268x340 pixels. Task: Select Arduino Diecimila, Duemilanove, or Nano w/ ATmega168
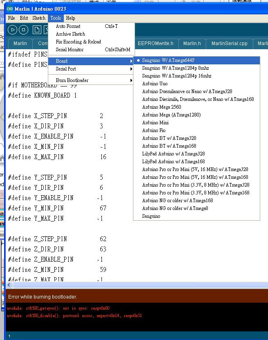tap(197, 99)
